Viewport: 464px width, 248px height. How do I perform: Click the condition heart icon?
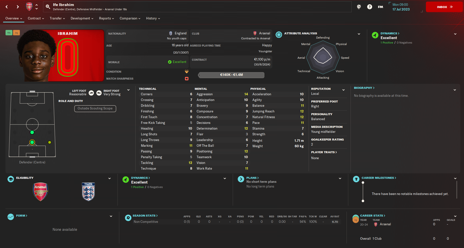(187, 72)
